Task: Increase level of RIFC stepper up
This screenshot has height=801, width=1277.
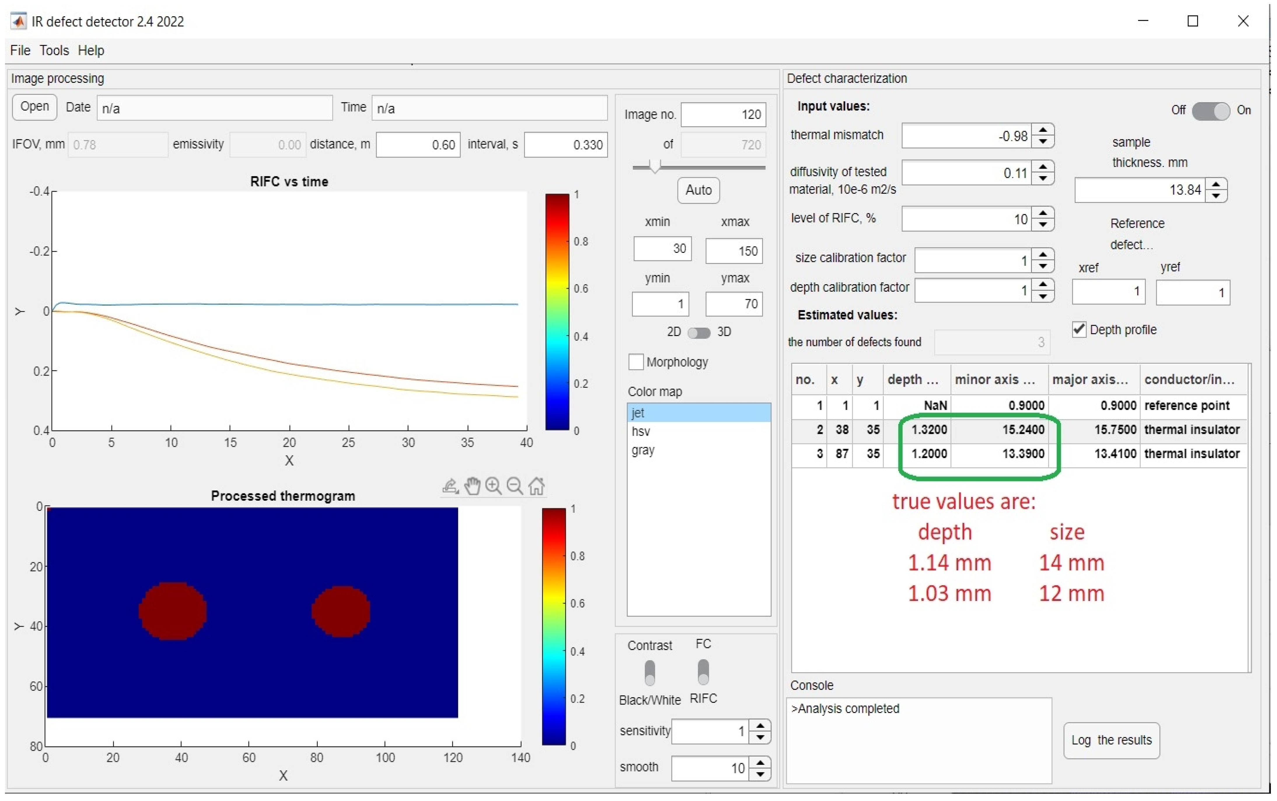Action: click(1043, 213)
